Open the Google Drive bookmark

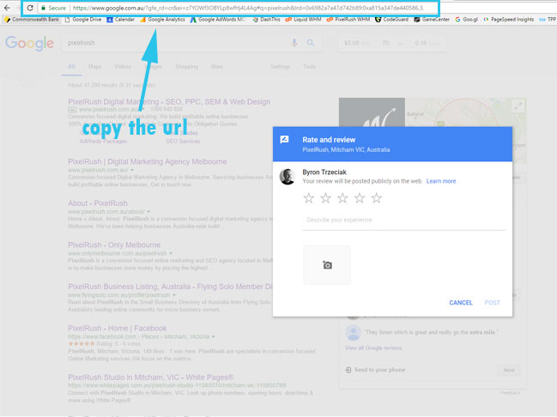click(83, 20)
